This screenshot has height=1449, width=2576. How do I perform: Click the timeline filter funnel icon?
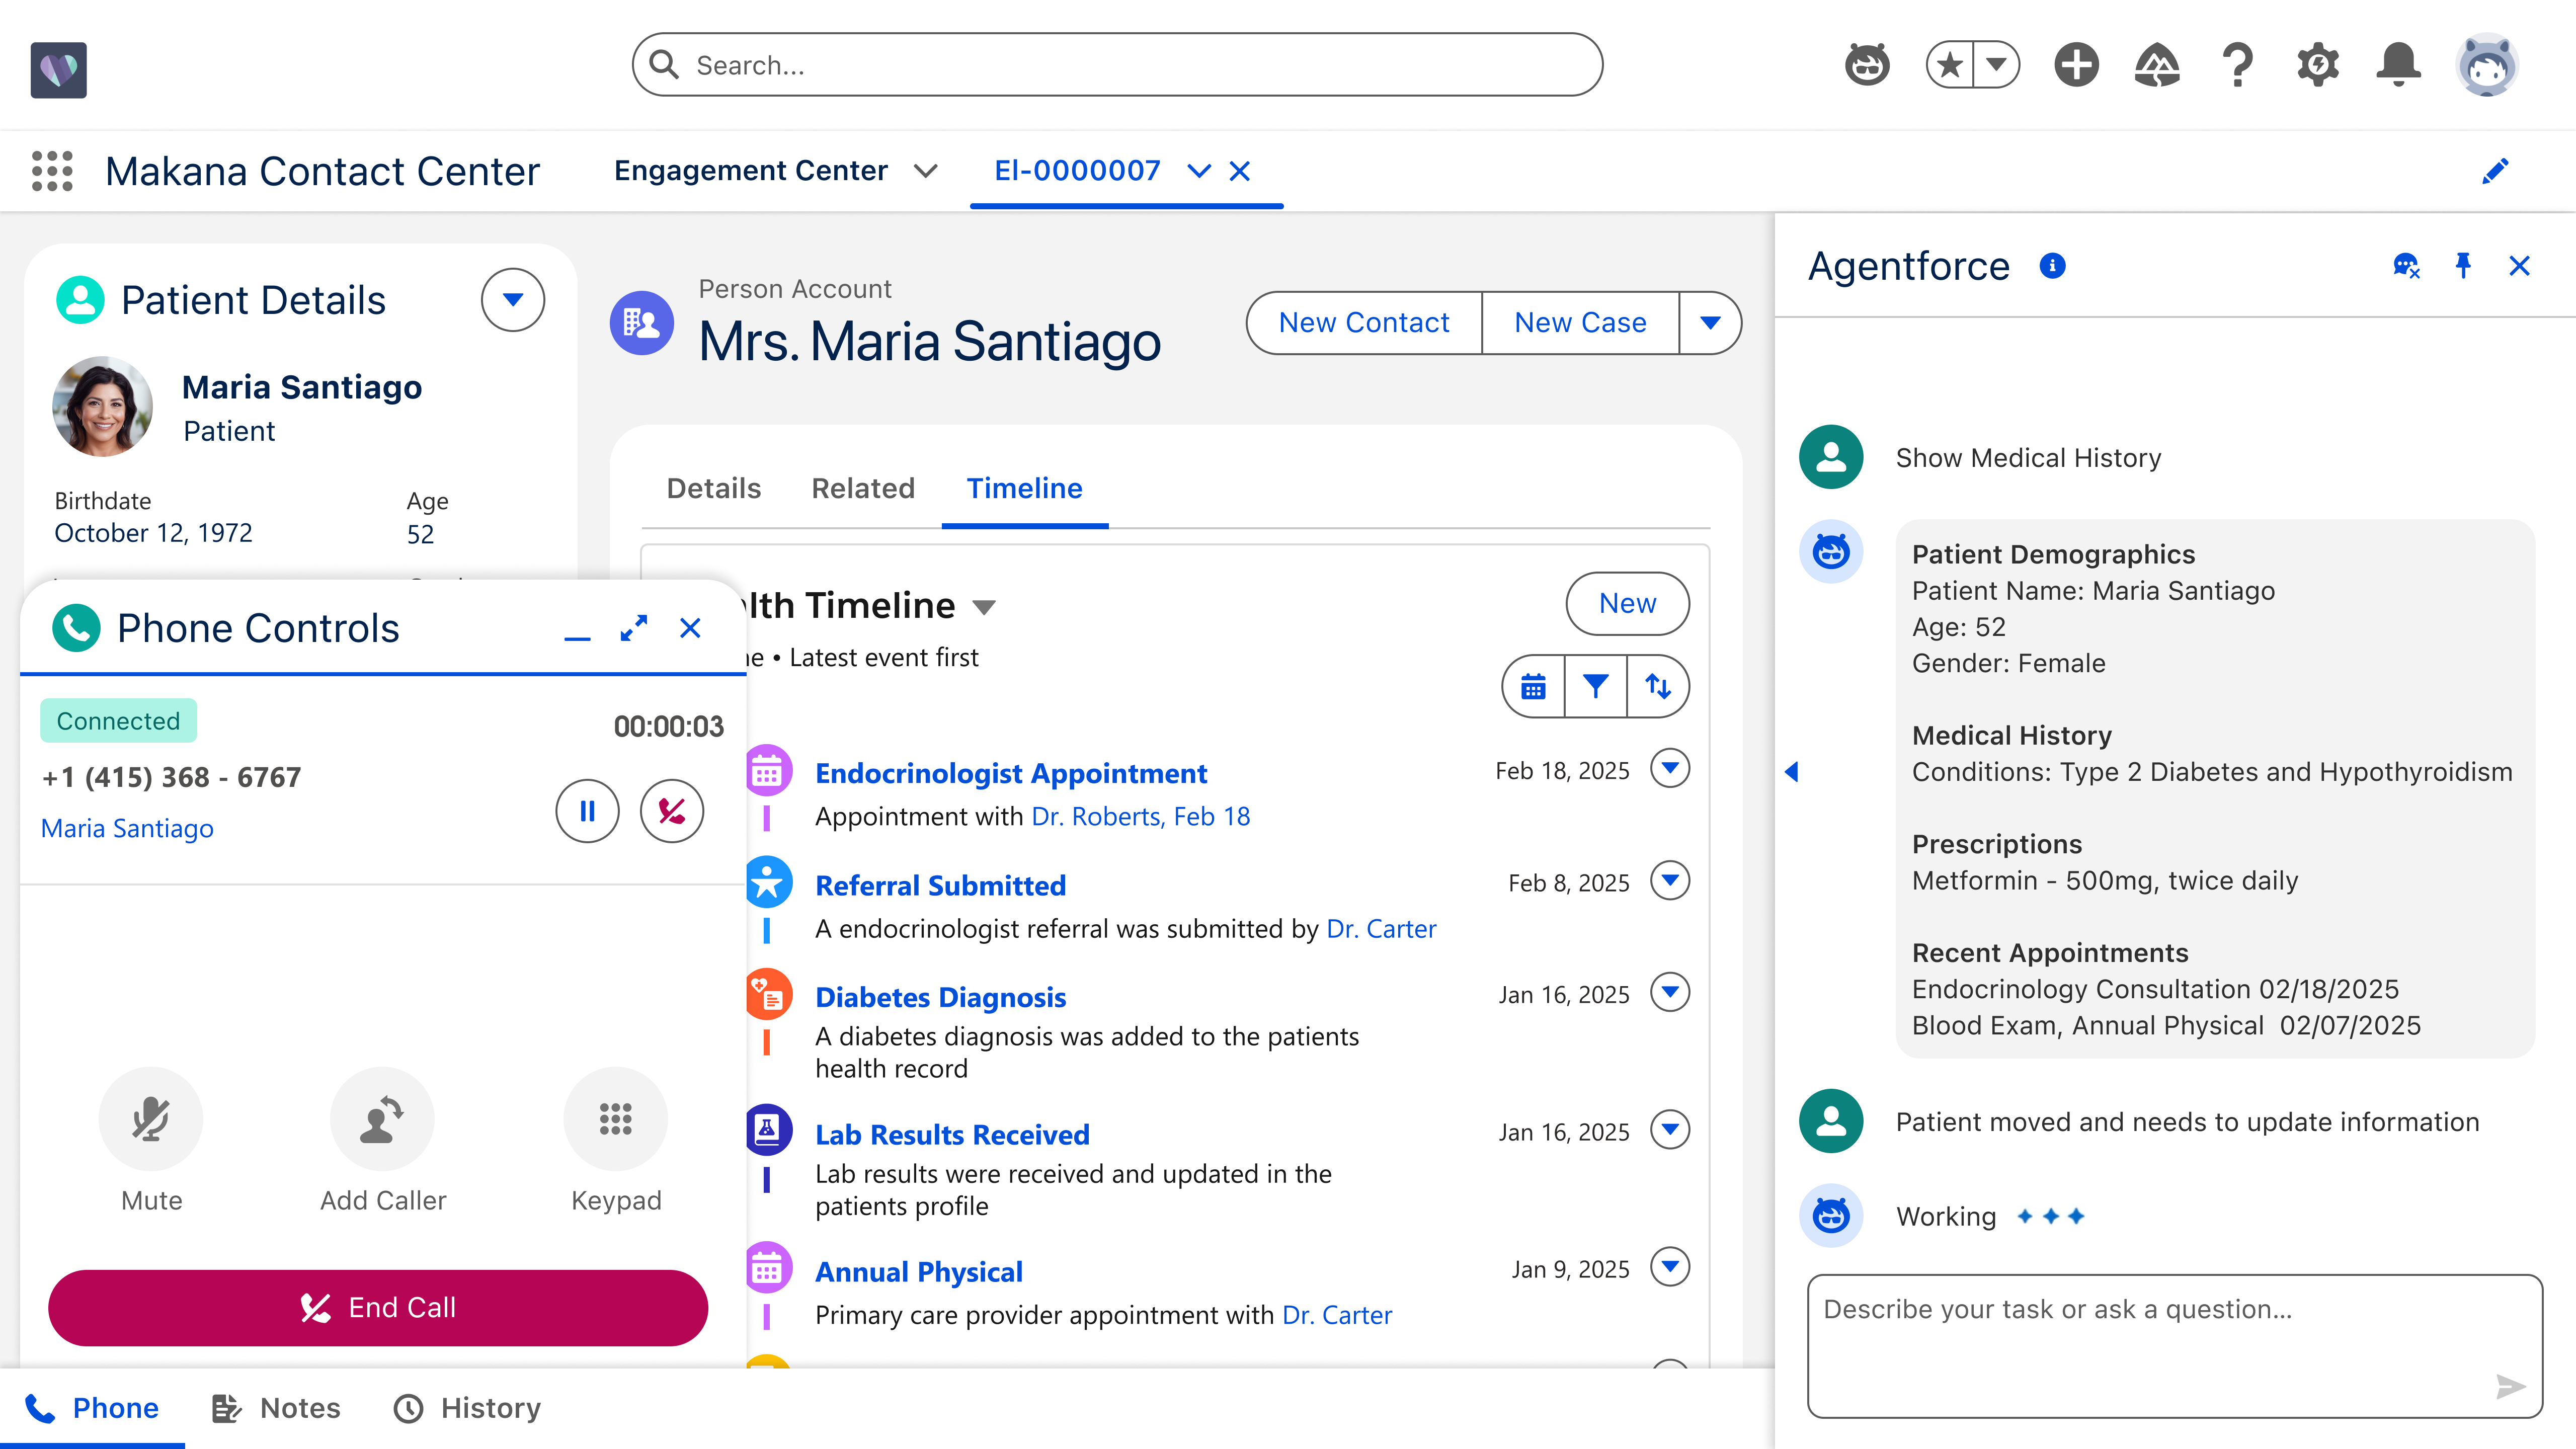[x=1595, y=686]
